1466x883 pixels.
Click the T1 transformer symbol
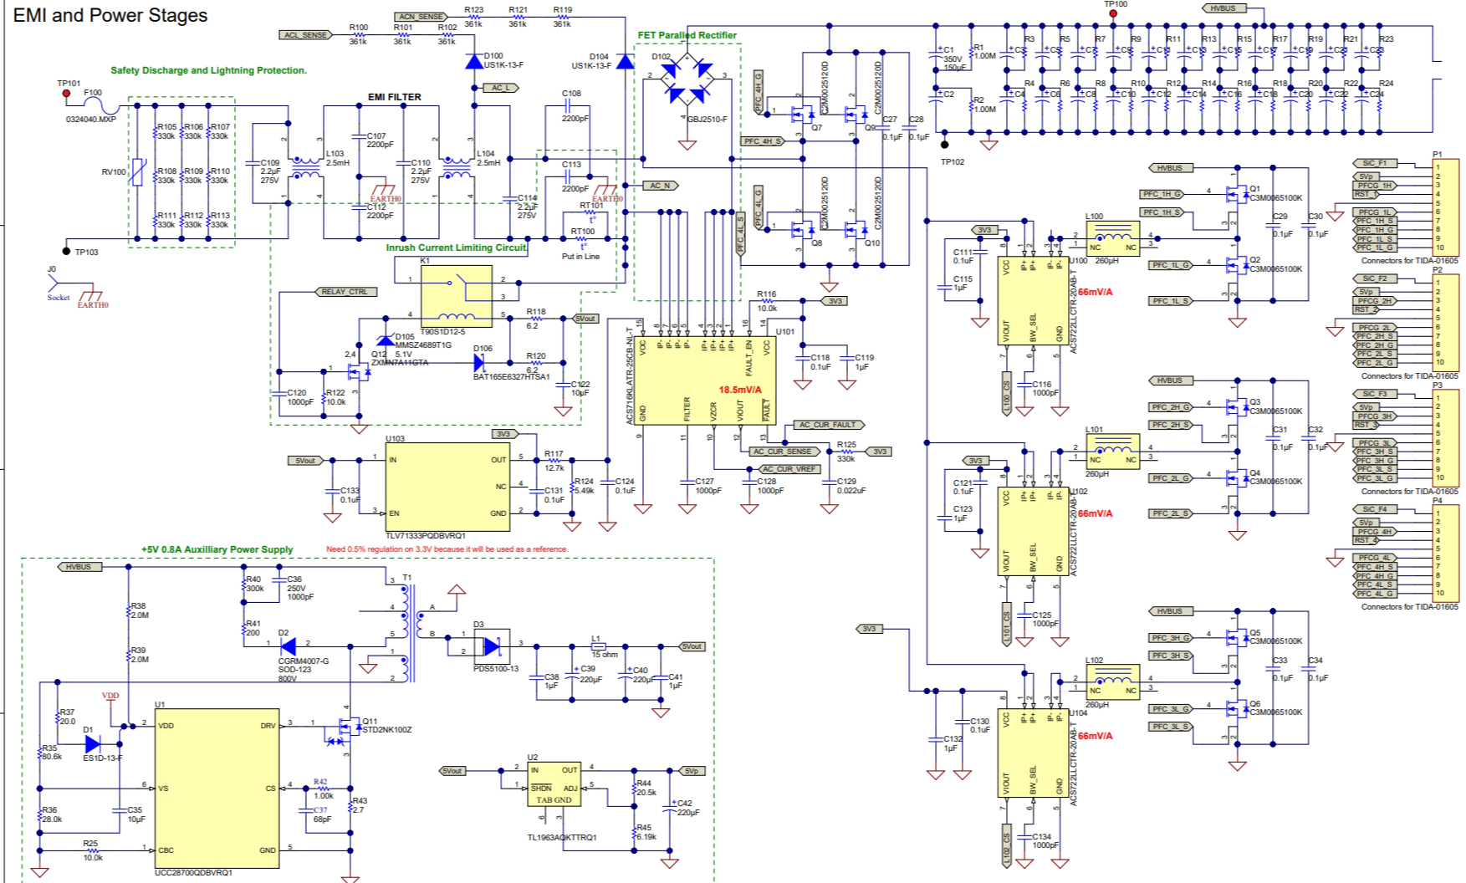coord(407,629)
